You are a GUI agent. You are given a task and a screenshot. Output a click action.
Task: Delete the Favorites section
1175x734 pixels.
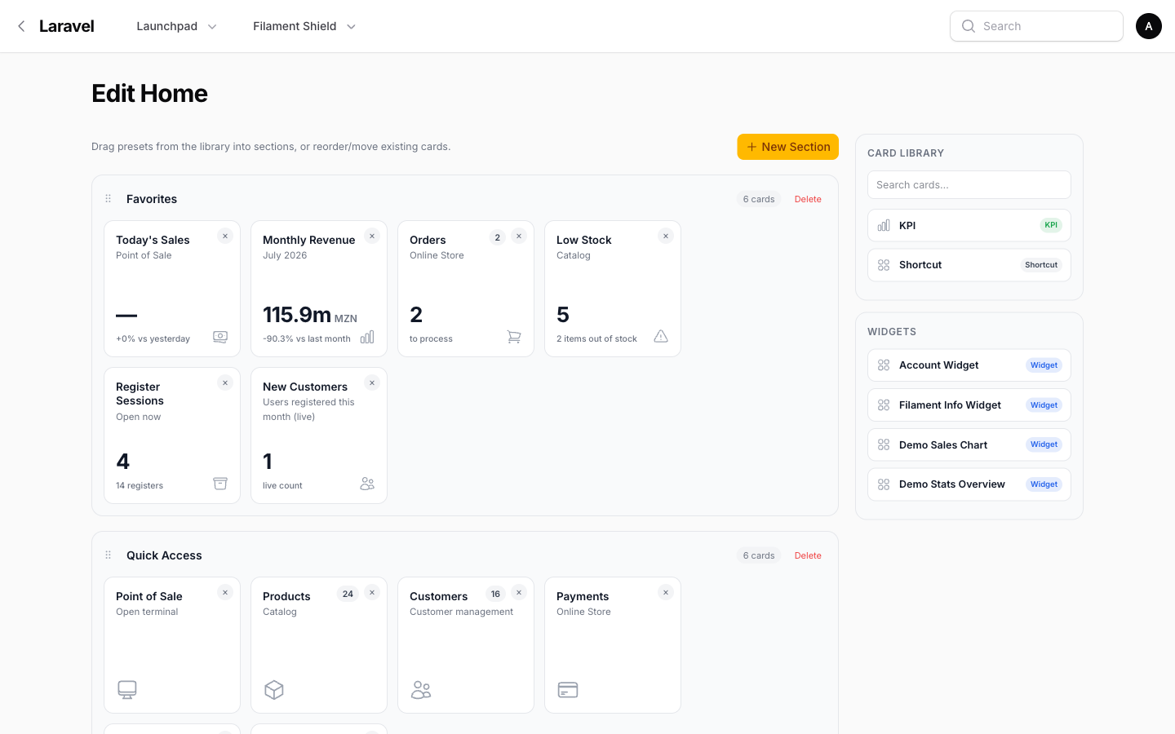(x=808, y=199)
